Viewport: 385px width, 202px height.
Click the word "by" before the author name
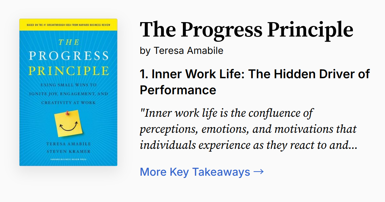145,51
